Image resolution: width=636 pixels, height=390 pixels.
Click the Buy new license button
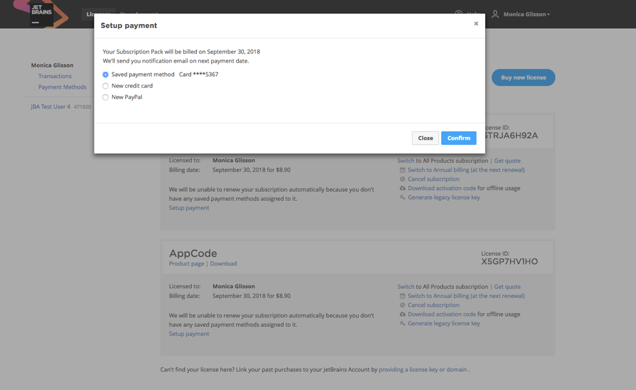523,78
